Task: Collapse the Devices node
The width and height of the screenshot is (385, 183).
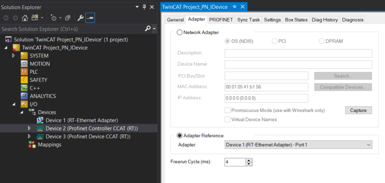Action: [x=22, y=112]
